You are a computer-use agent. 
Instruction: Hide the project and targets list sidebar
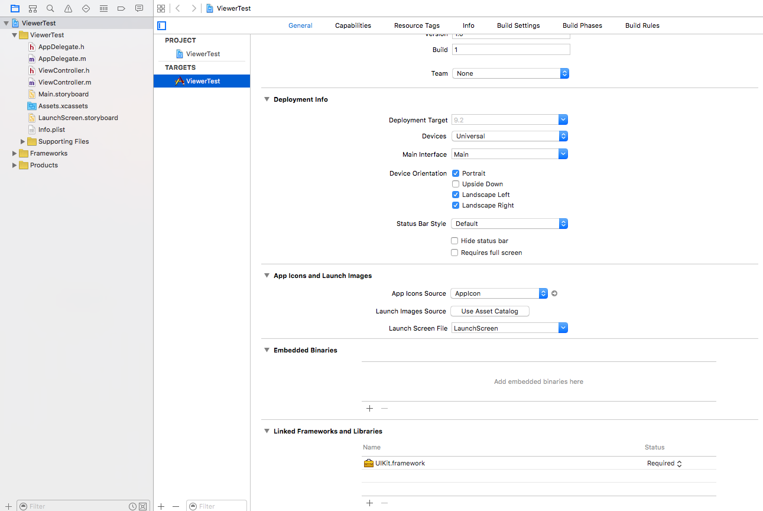162,25
